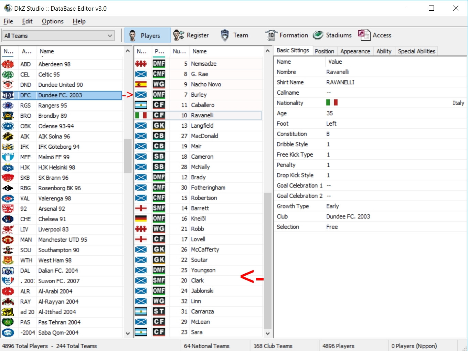Open the Register toolbar icon
Screen dimensions: 468x351
pos(179,35)
